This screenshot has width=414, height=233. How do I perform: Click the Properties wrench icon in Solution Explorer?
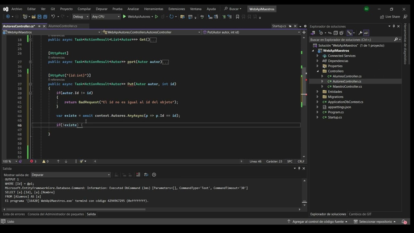tap(360, 33)
